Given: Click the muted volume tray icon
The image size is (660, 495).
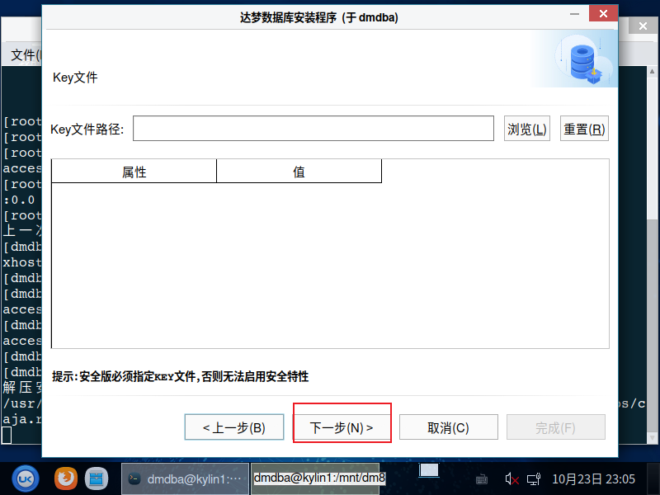Looking at the screenshot, I should pos(511,479).
